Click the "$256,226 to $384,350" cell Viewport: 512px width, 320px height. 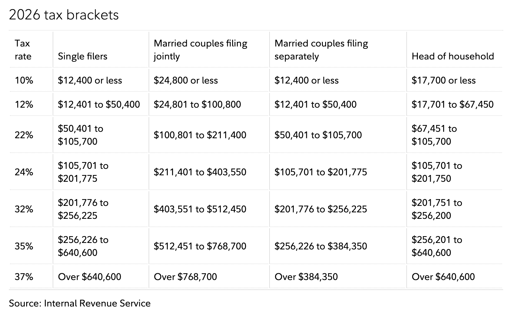(321, 246)
